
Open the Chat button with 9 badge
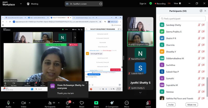(68, 104)
